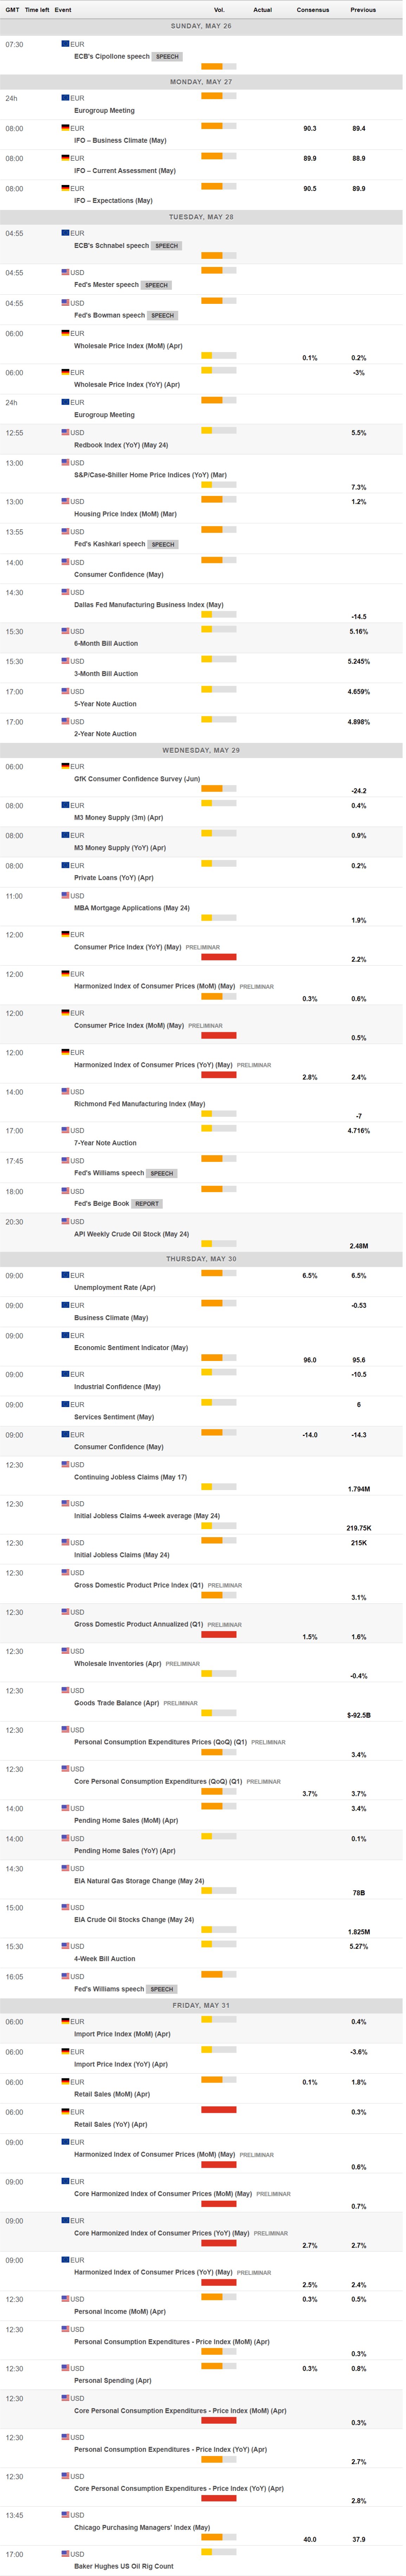Click the US flag by Fed's Beige Book

pos(66,1191)
